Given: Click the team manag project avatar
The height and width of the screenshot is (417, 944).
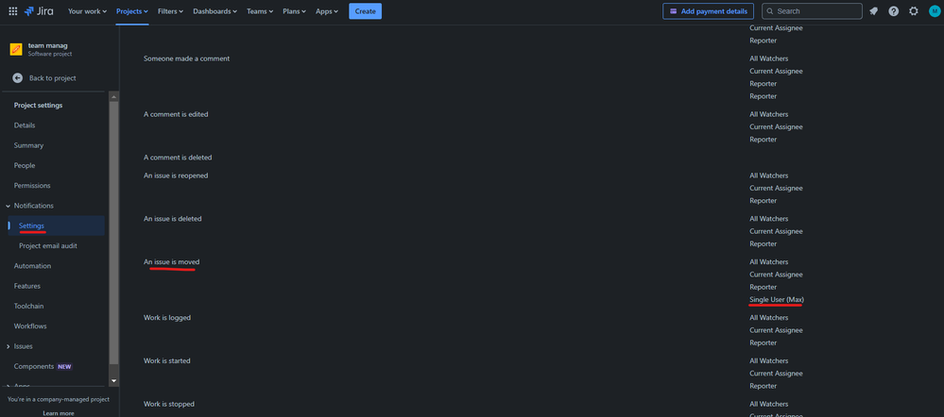Looking at the screenshot, I should pyautogui.click(x=16, y=49).
